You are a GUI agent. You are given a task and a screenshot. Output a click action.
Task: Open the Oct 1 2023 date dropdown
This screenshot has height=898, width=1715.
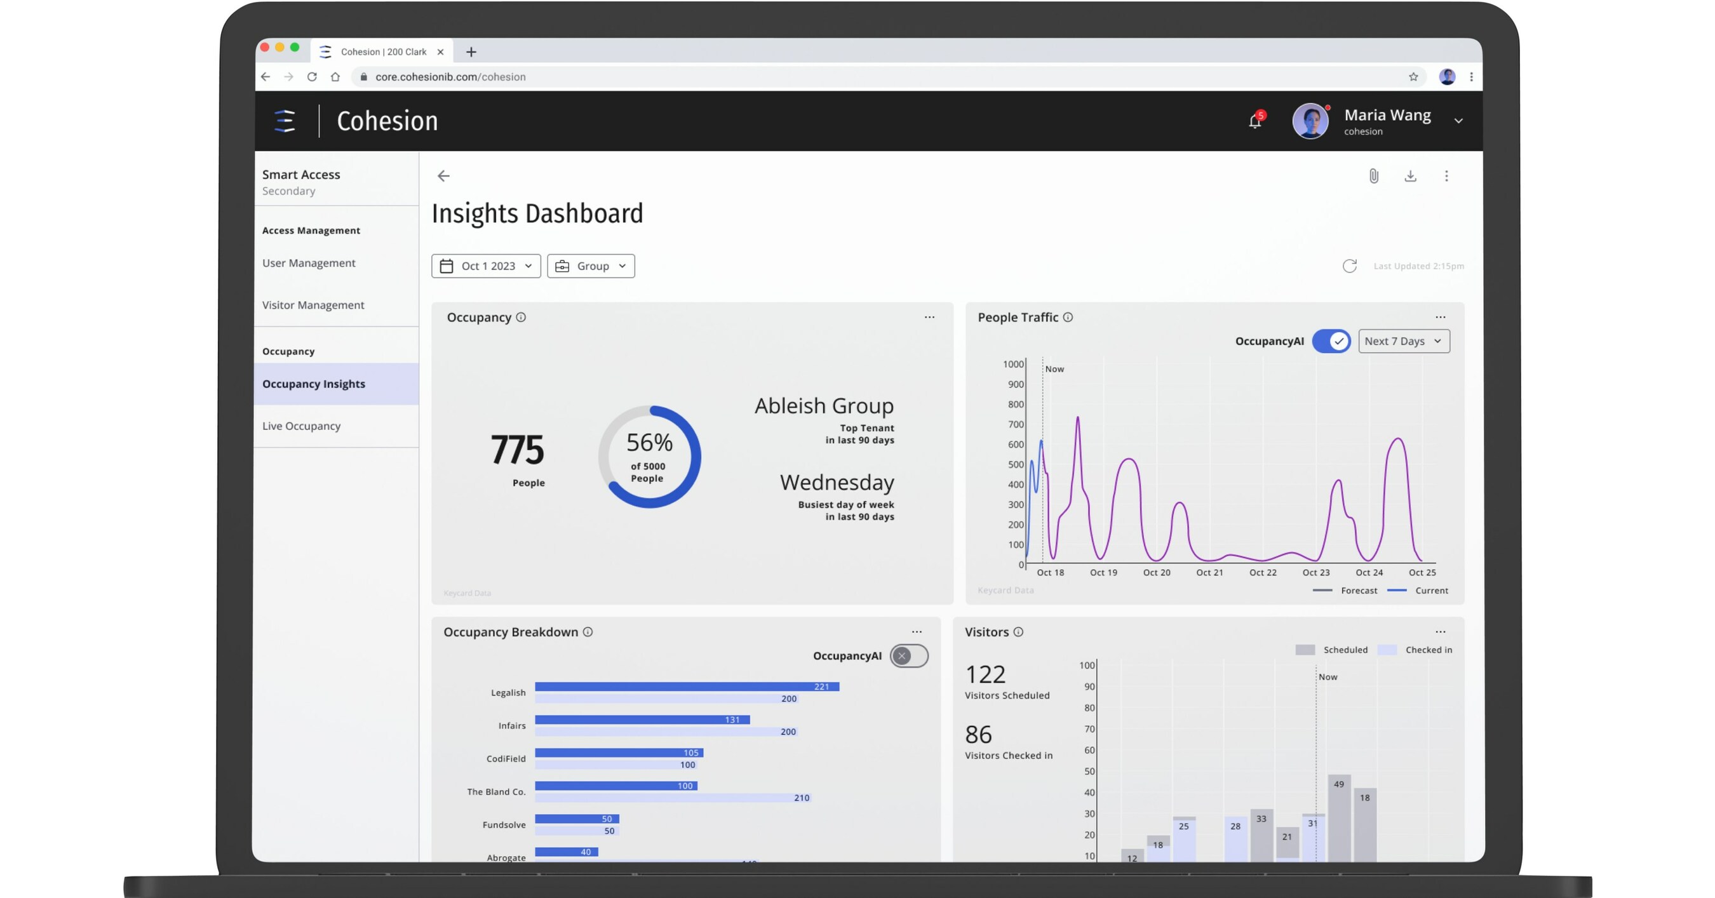point(486,265)
